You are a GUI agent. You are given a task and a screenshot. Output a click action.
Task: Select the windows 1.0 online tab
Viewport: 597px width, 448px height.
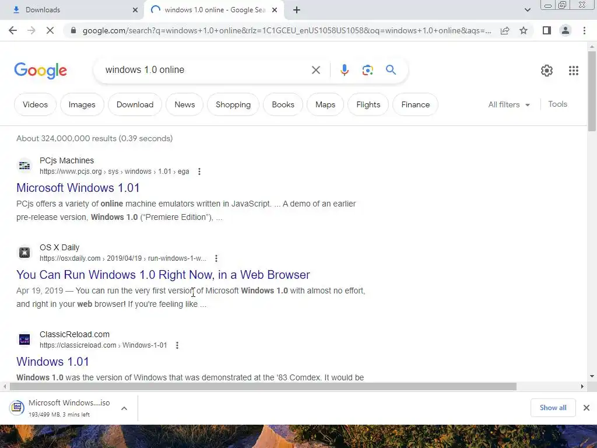[x=214, y=10]
